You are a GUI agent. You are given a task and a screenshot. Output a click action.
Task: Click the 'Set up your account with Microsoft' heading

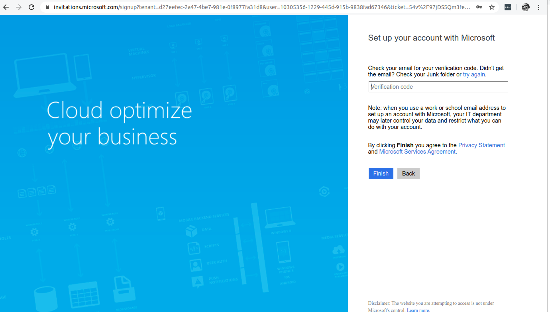coord(431,38)
